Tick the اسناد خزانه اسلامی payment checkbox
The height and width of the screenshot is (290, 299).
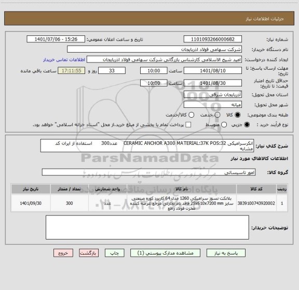[188, 125]
